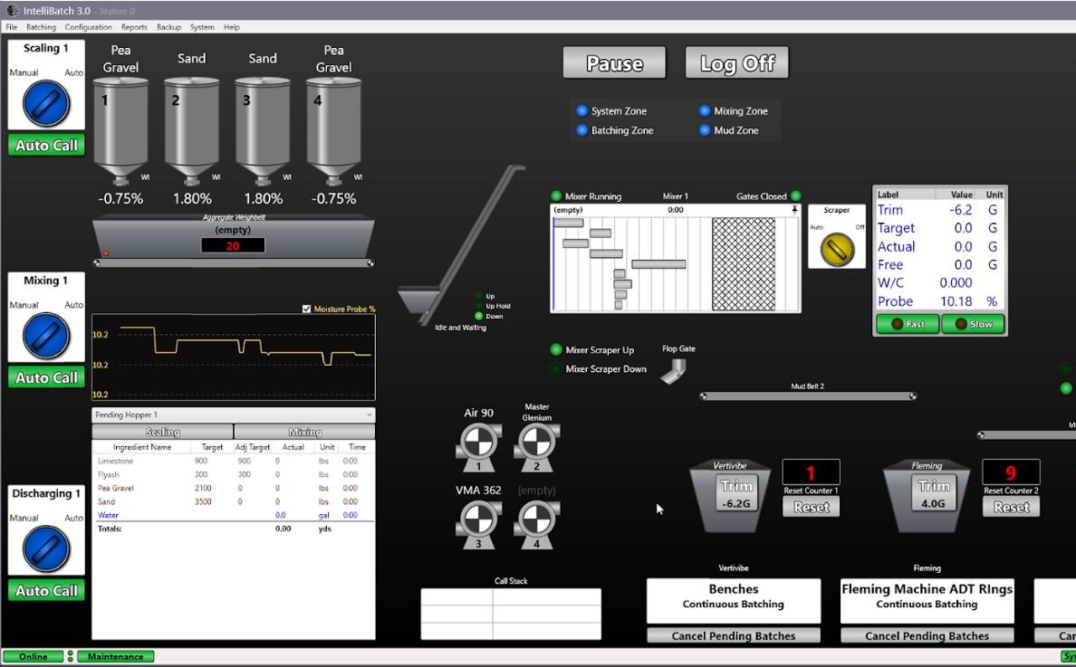
Task: Toggle the Slow water trim button
Action: (973, 324)
